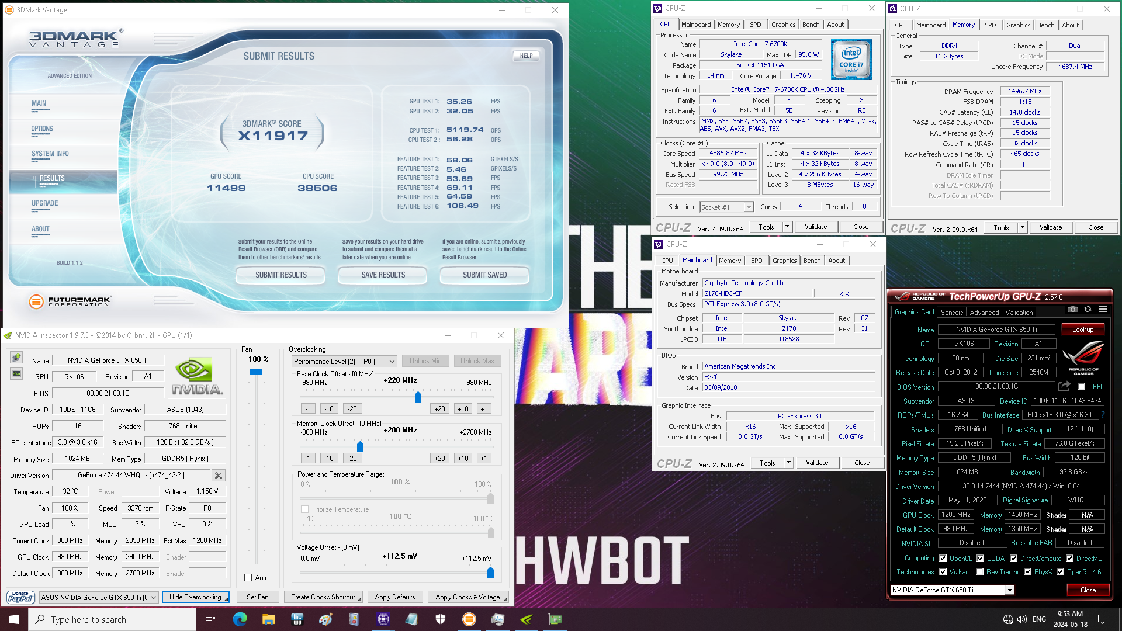The image size is (1122, 631).
Task: Click the Intel Core i7 logo in CPU-Z
Action: [x=851, y=60]
